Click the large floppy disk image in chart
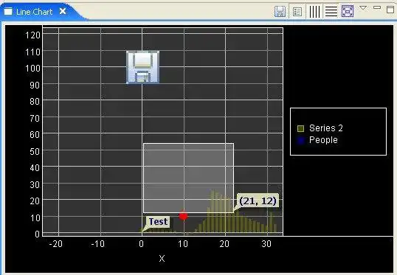Image resolution: width=397 pixels, height=275 pixels. pos(143,67)
